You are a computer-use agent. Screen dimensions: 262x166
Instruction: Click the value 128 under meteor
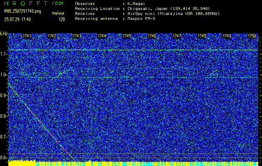click(x=62, y=20)
